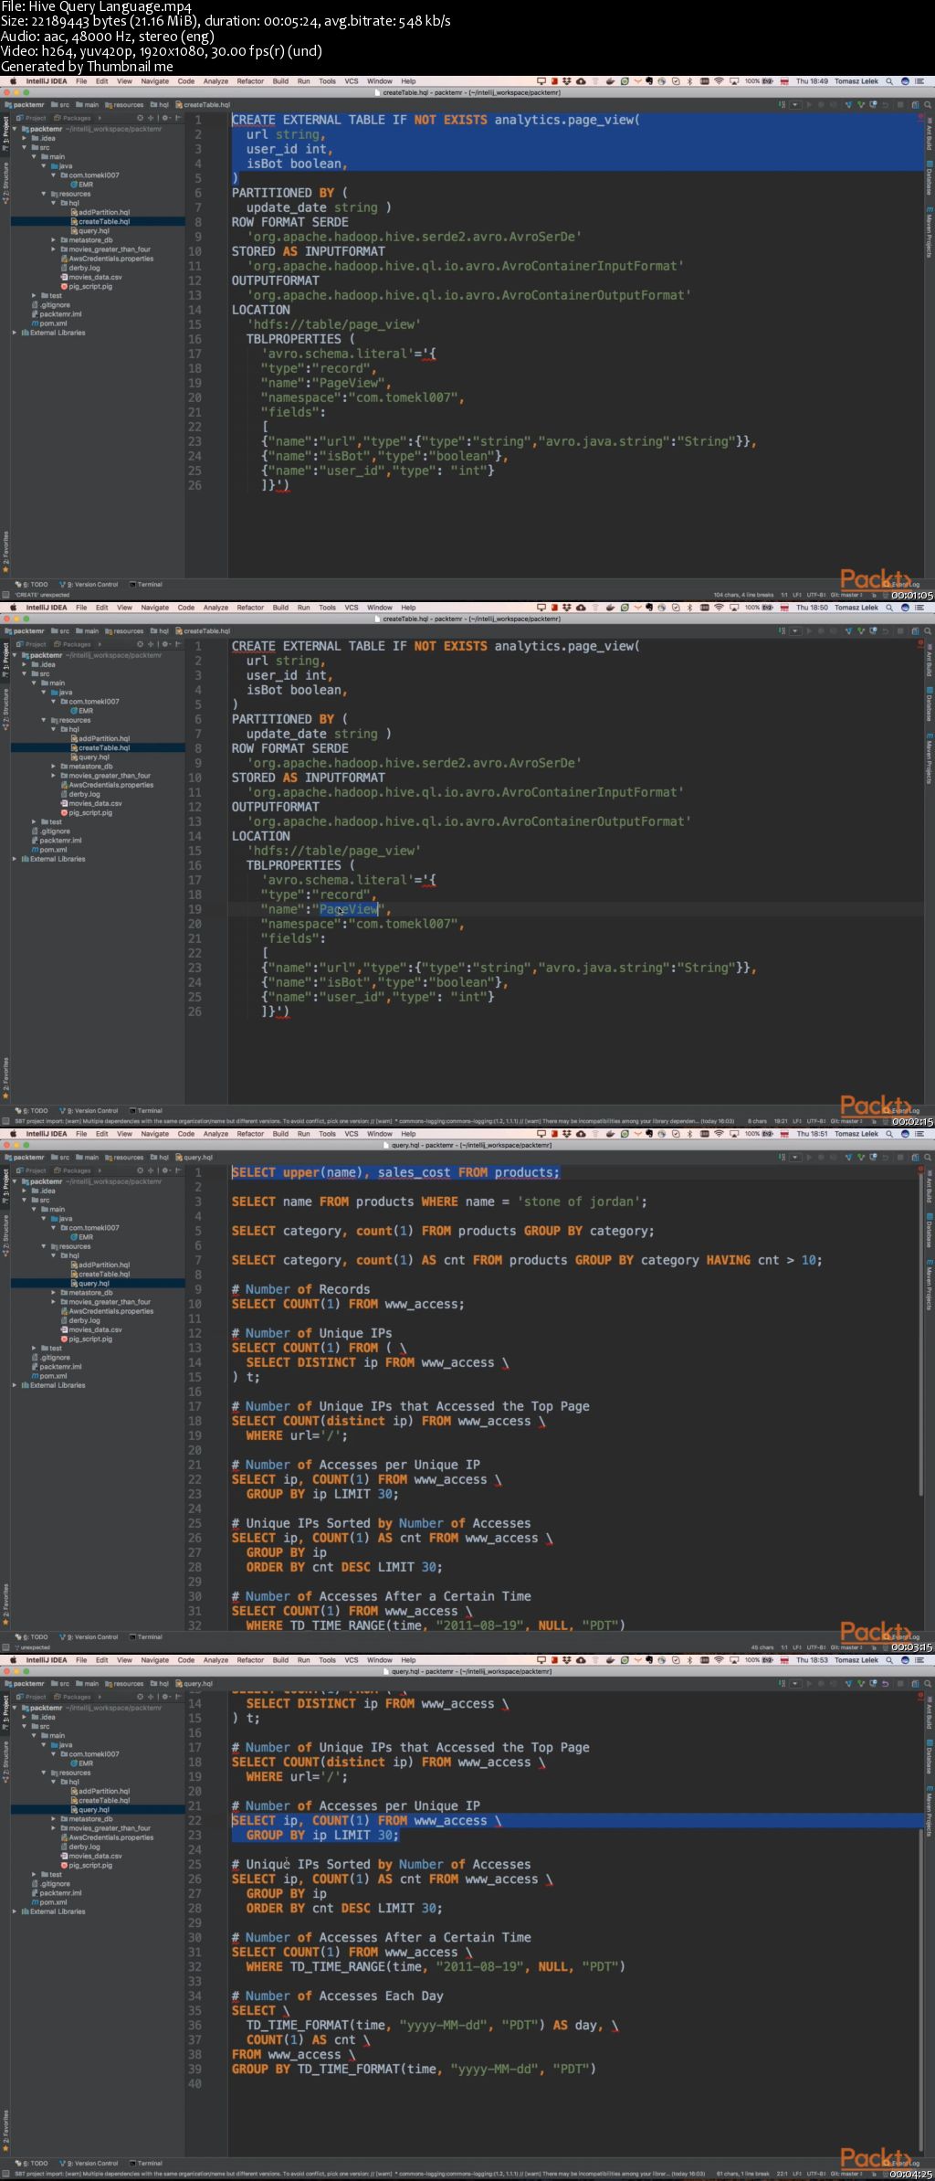Click the editor's vertical scrollbar in the third frame

[x=919, y=1334]
